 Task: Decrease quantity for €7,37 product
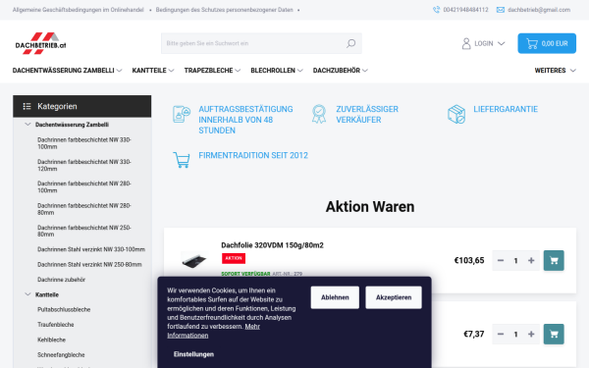[x=501, y=335]
